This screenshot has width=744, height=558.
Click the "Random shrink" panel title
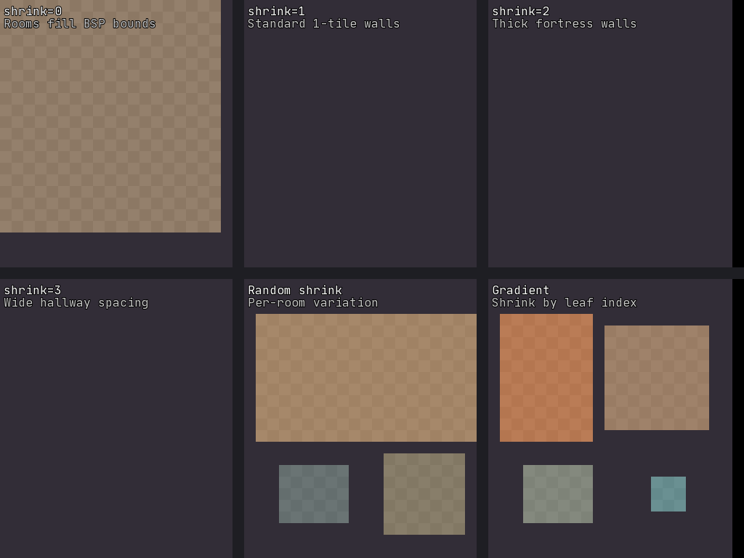pyautogui.click(x=295, y=291)
